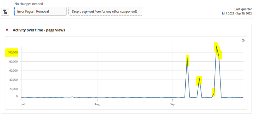254x116 pixels.
Task: Click the chart info icon
Action: [243, 40]
